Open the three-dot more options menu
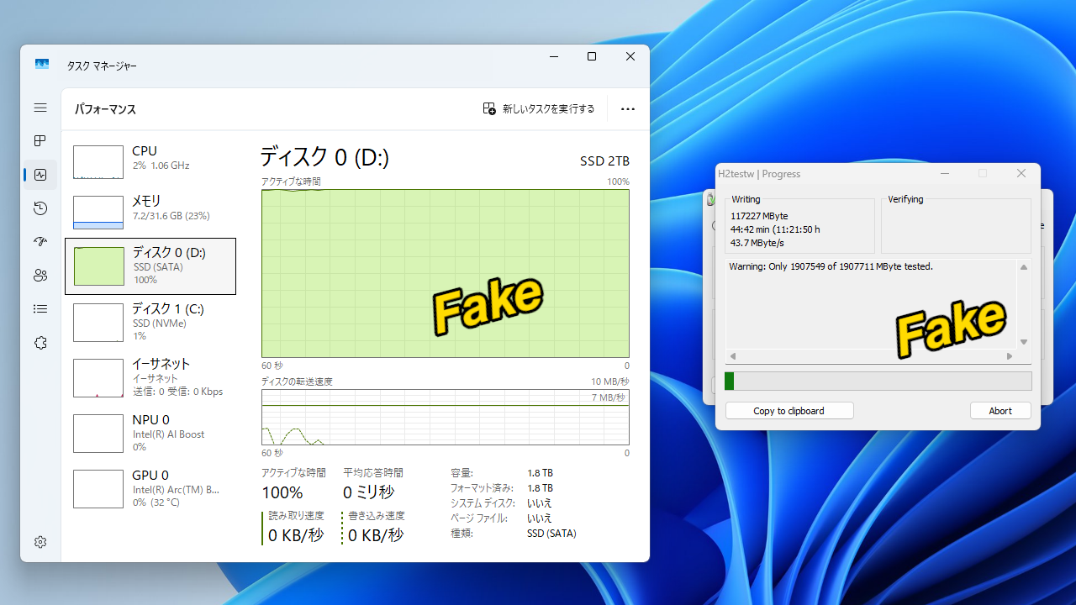 [x=627, y=108]
